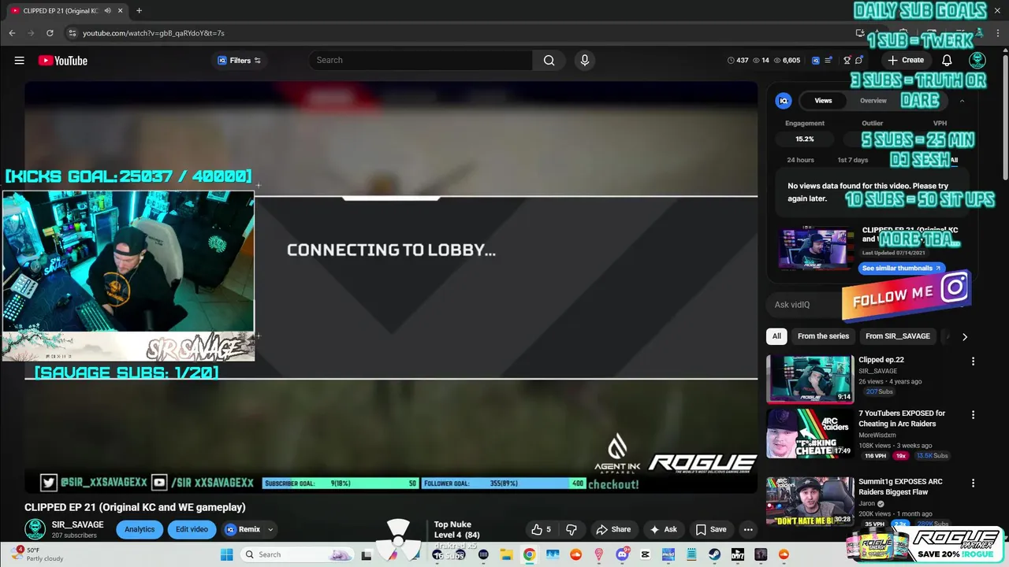The width and height of the screenshot is (1009, 567).
Task: Share the video
Action: [612, 529]
